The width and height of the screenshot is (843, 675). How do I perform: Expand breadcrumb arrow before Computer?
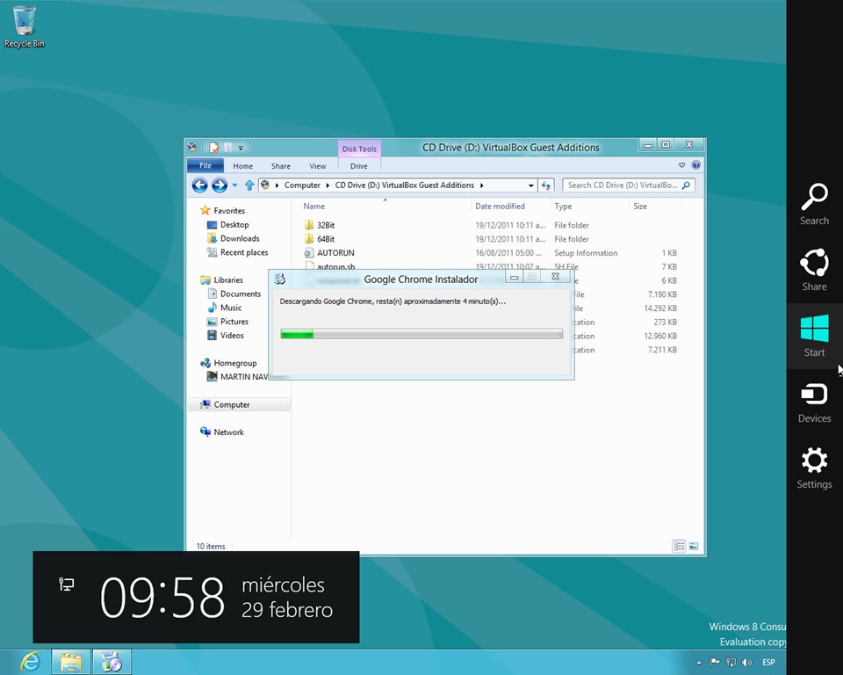(277, 185)
